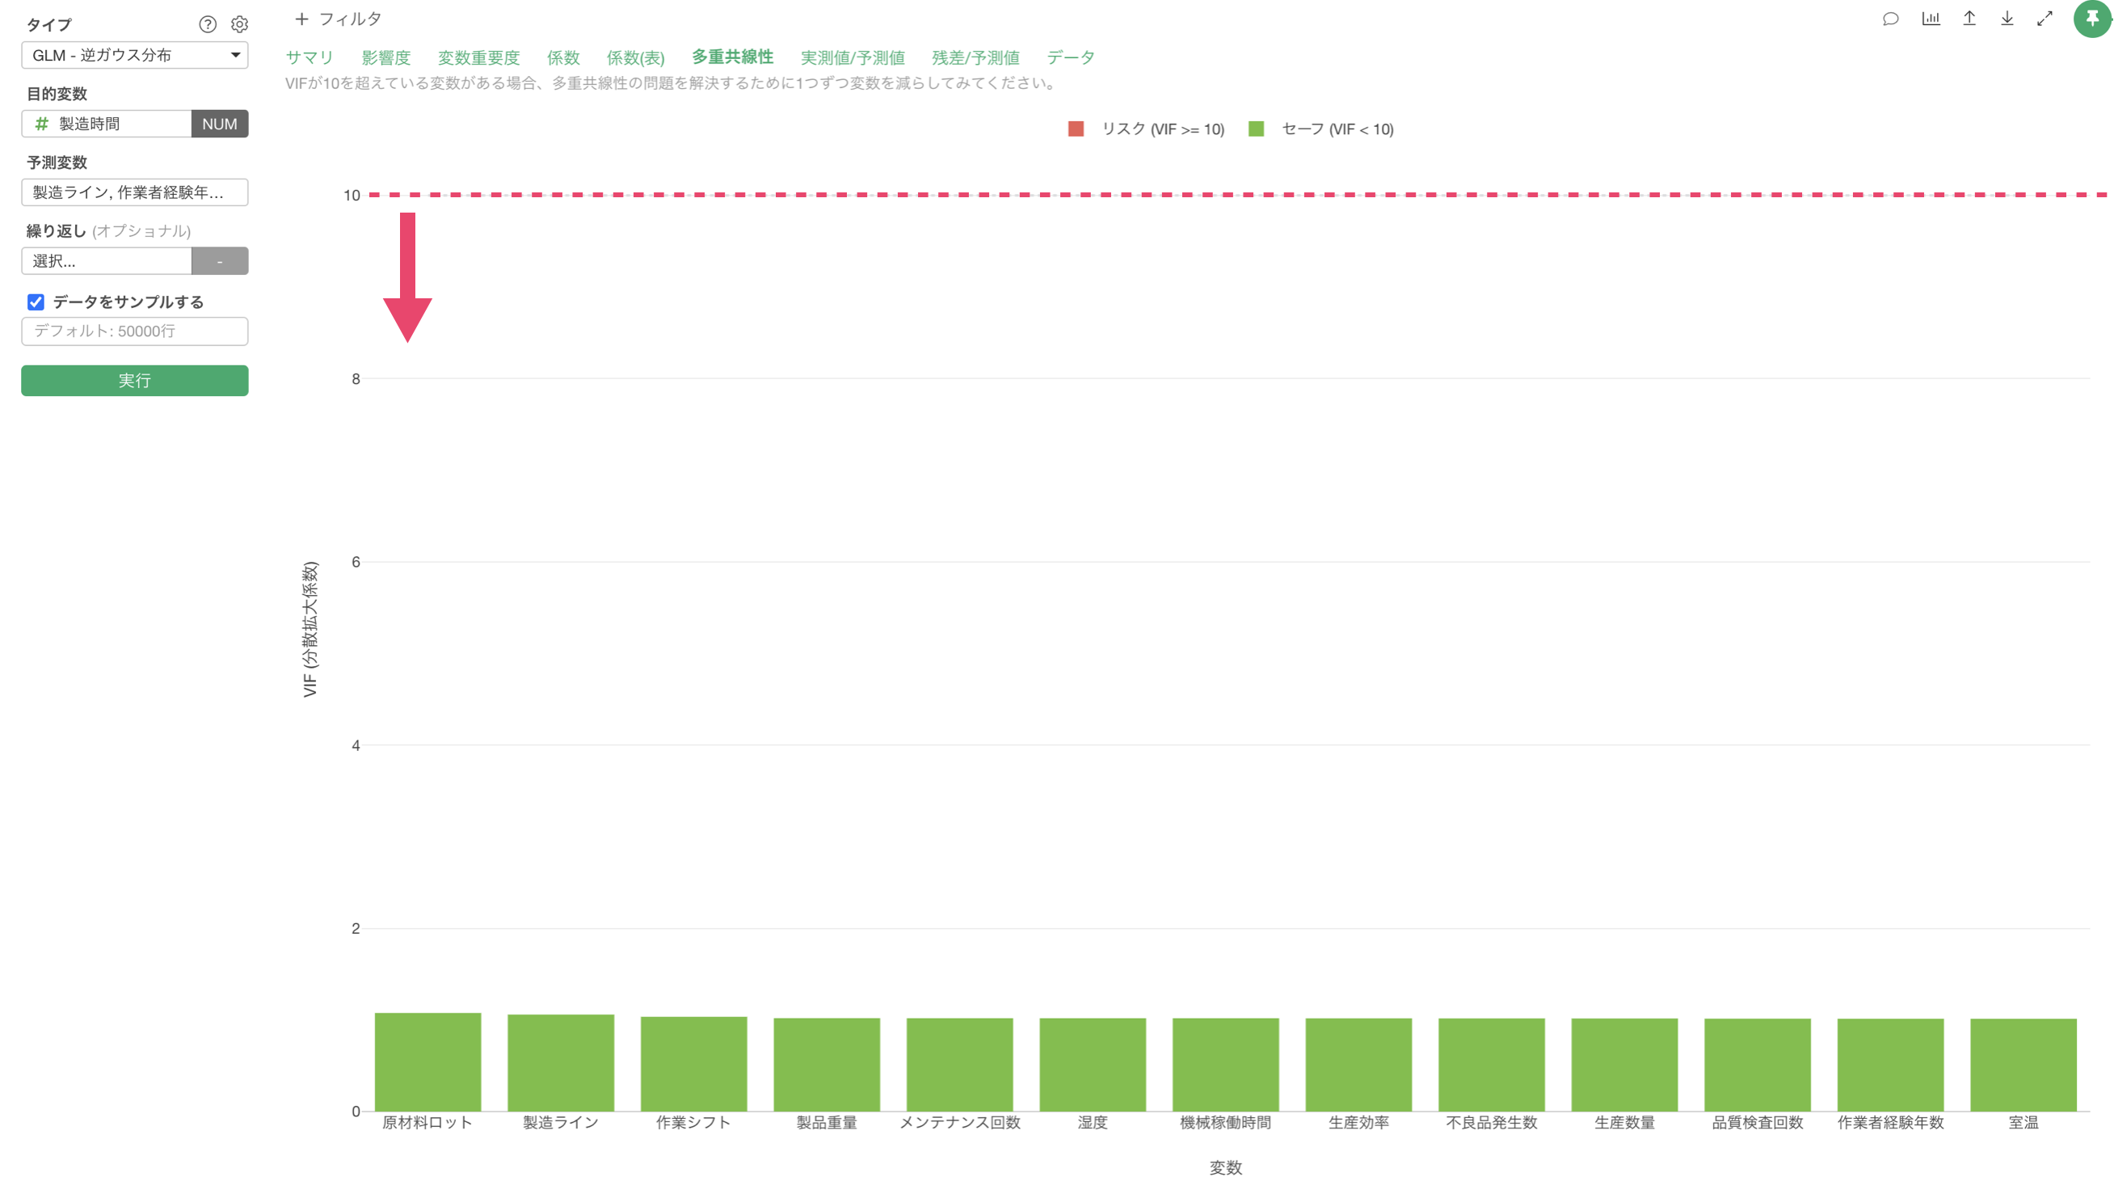
Task: Click the bar chart icon in toolbar
Action: coord(1931,19)
